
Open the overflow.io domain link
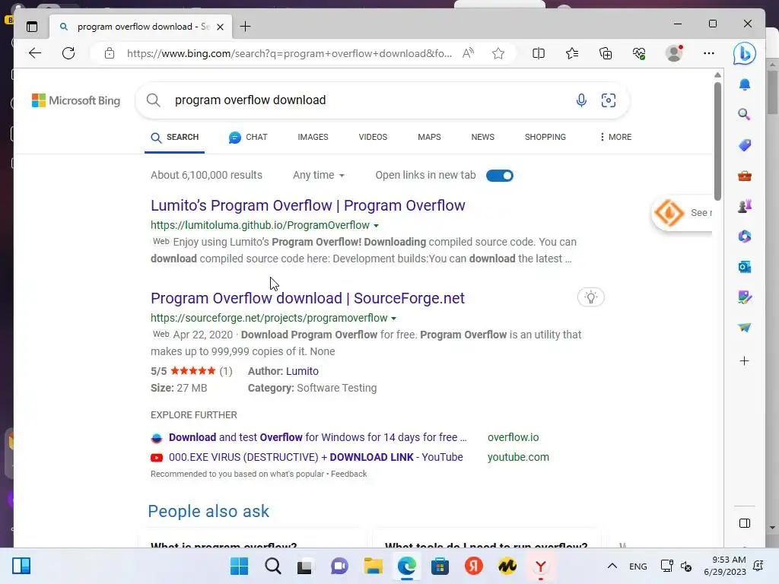[514, 437]
